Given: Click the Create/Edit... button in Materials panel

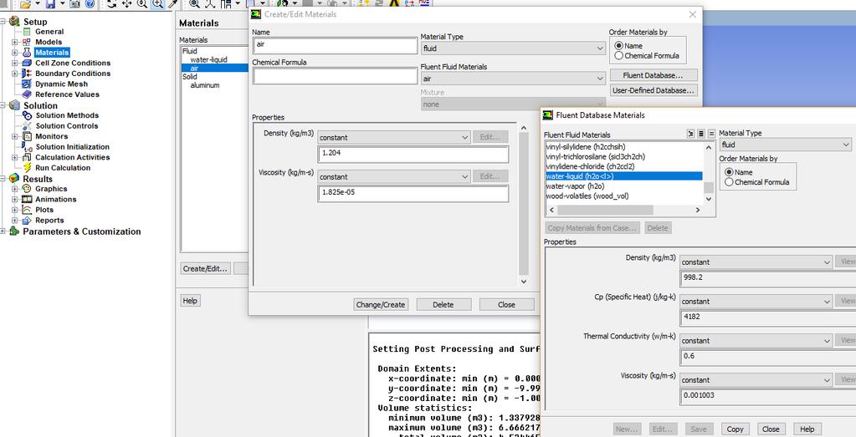Looking at the screenshot, I should (x=205, y=268).
